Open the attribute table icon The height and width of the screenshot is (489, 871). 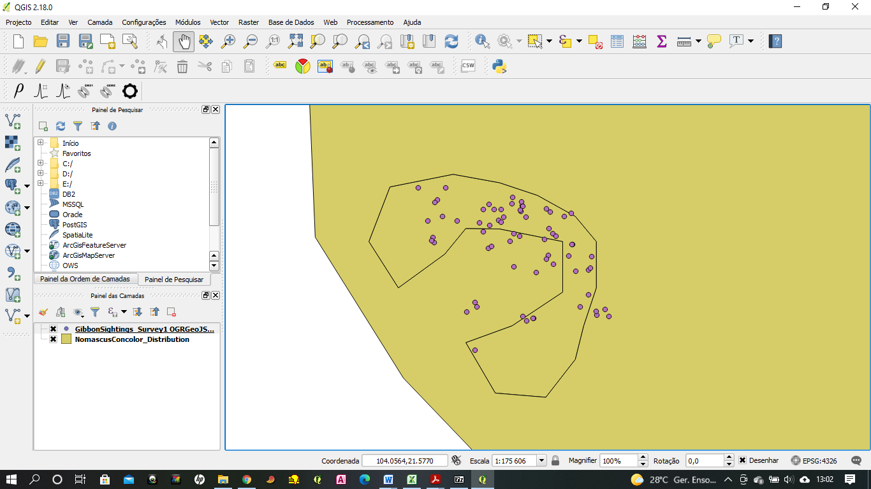coord(617,41)
